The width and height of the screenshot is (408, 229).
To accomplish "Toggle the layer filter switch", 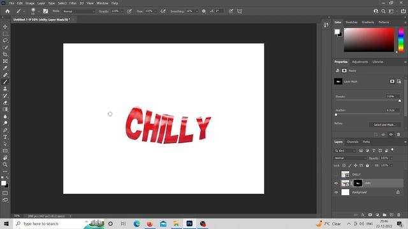I will [393, 150].
